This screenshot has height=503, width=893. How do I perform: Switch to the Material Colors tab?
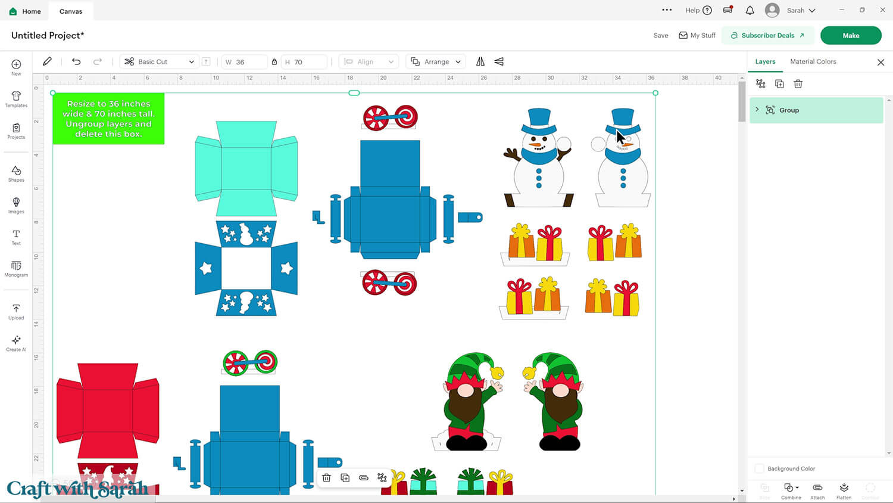point(813,61)
